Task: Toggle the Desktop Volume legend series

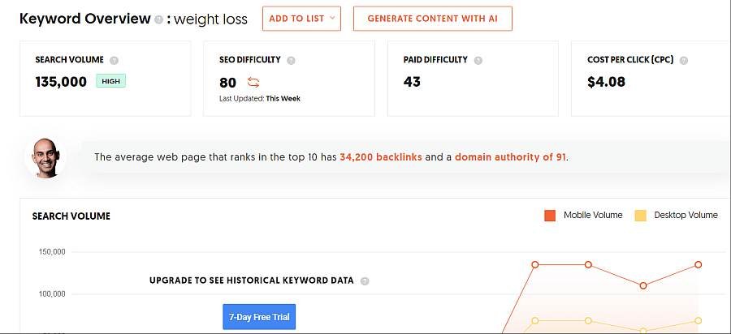Action: (676, 216)
